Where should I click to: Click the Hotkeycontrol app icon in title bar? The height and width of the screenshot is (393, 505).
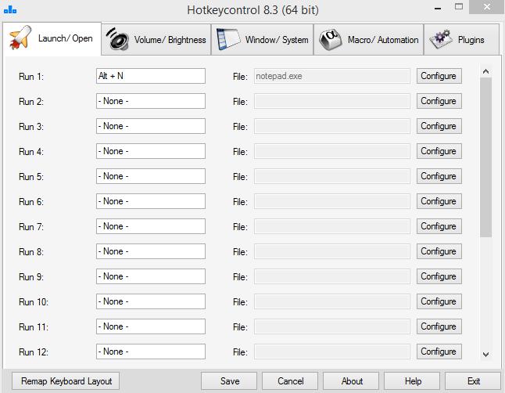coord(10,9)
